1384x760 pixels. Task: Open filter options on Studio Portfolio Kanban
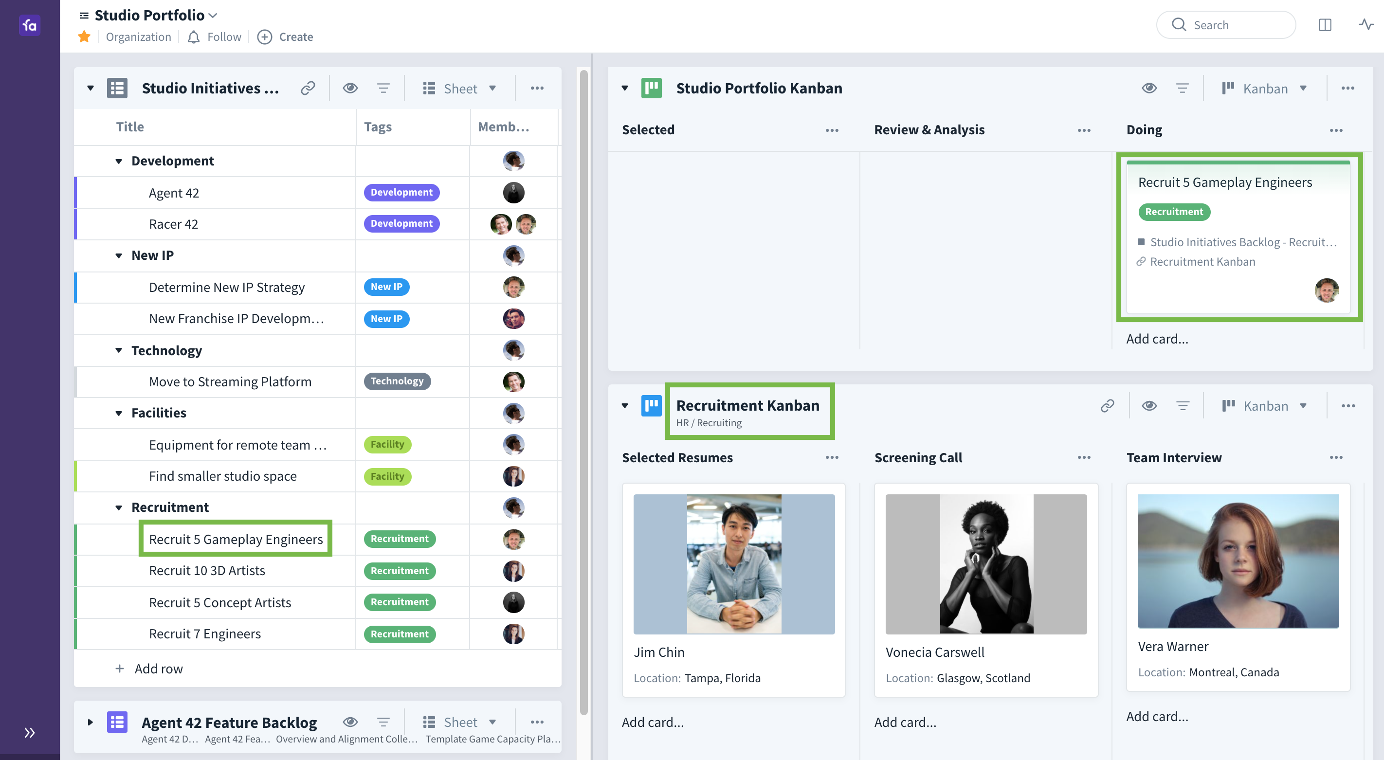click(1182, 88)
